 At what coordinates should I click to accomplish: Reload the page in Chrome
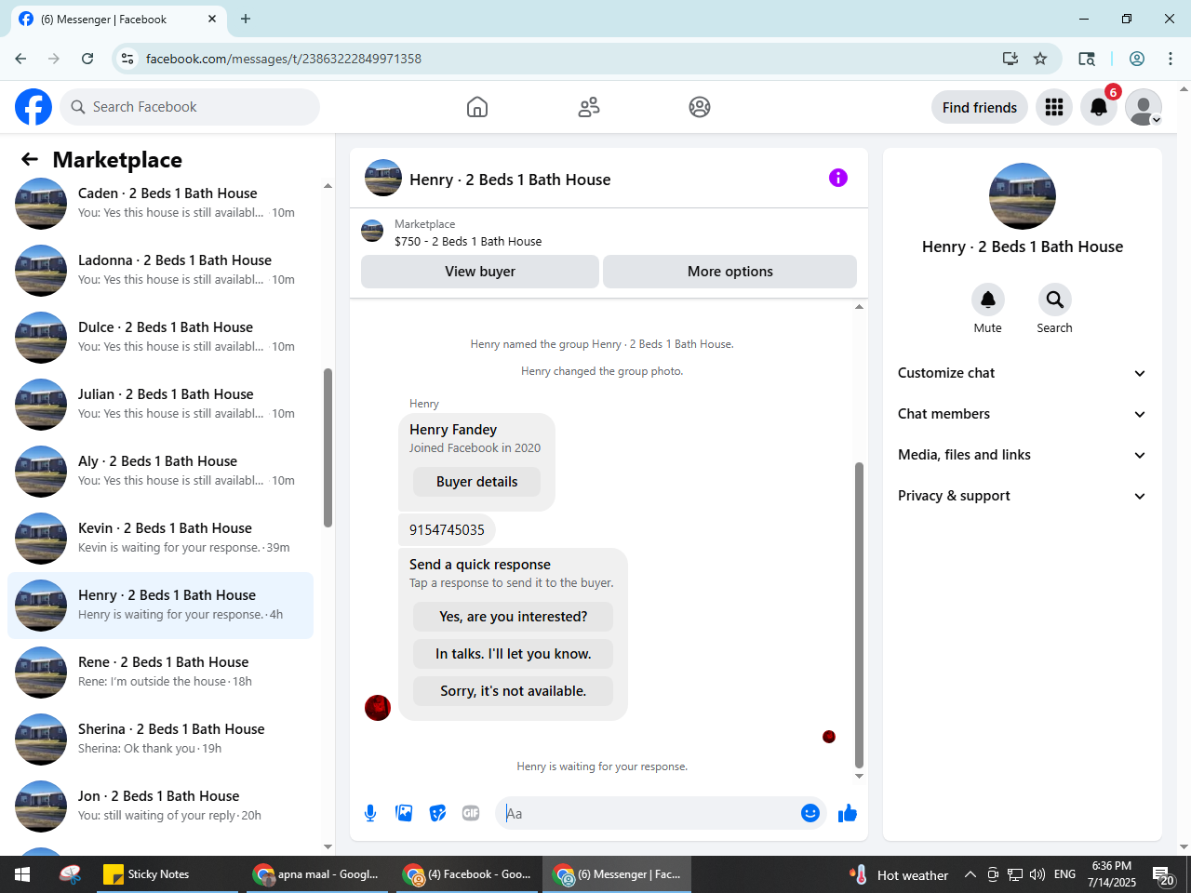coord(87,59)
